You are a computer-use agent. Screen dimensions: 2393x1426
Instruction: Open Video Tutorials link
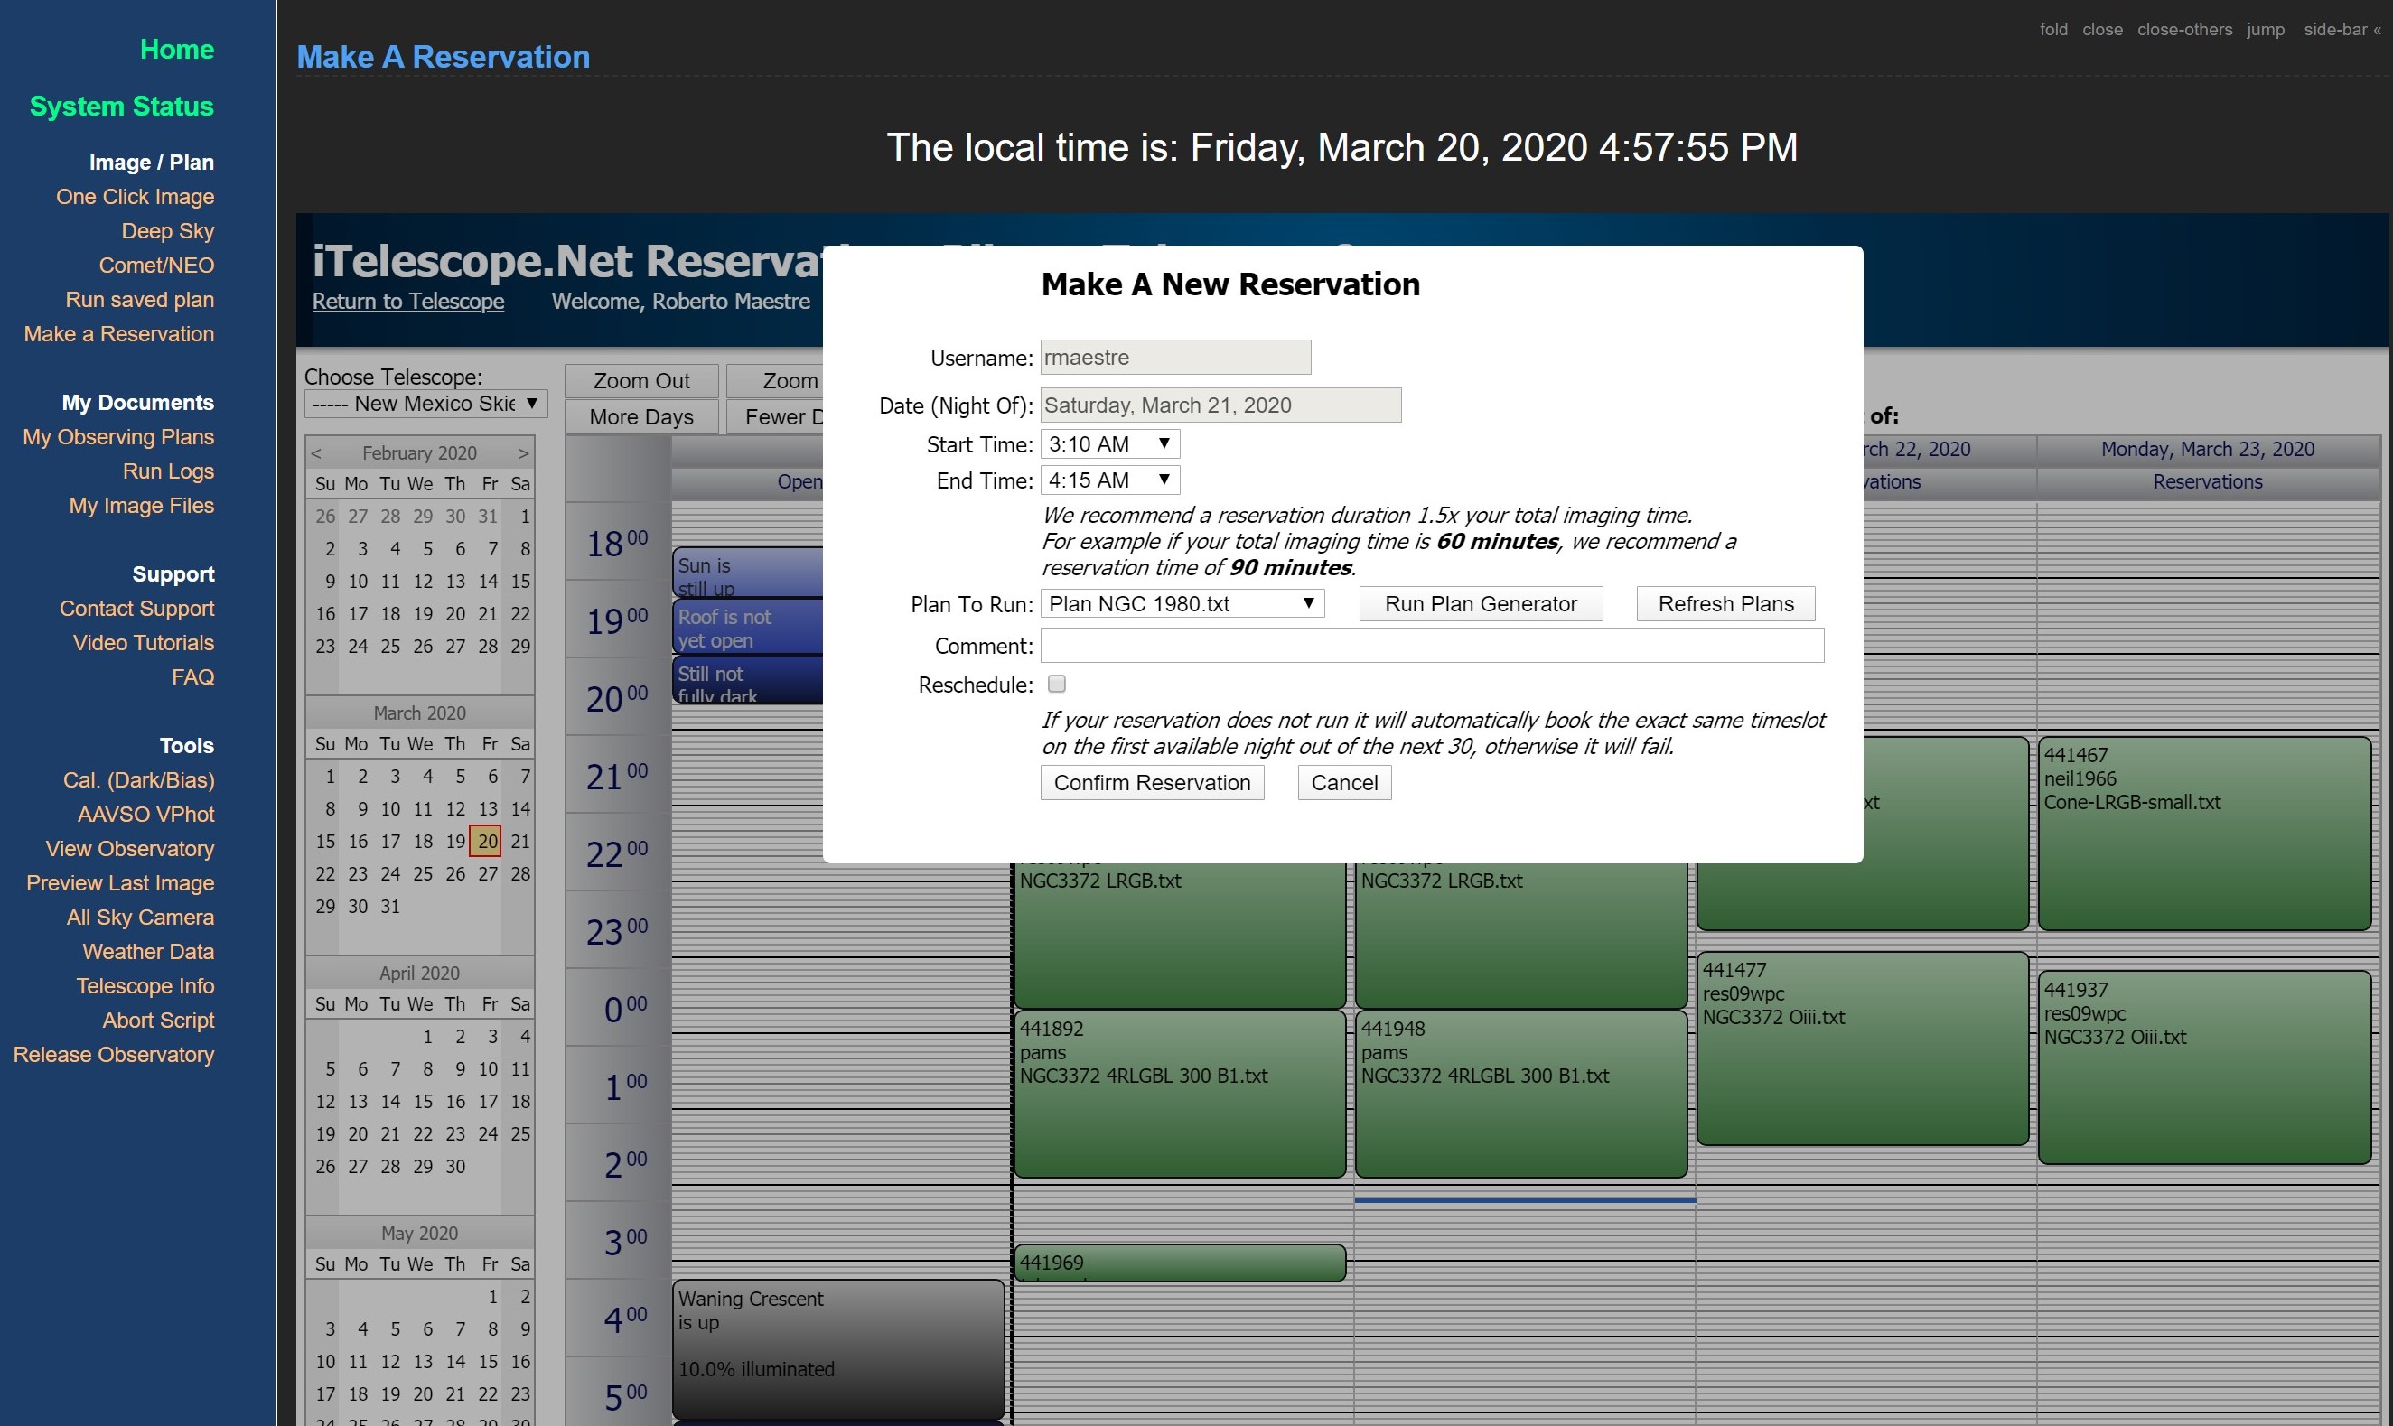(144, 643)
